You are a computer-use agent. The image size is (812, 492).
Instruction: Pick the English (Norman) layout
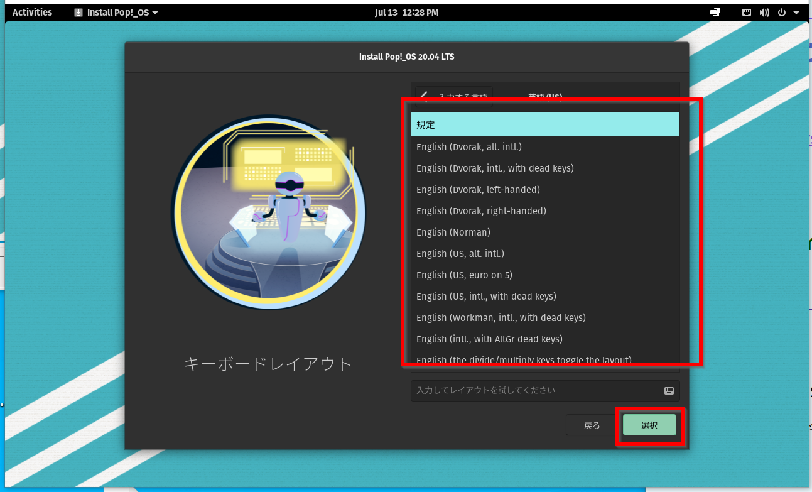(545, 232)
